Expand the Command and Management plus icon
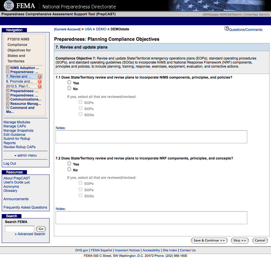This screenshot has width=271, height=258. click(x=8, y=108)
